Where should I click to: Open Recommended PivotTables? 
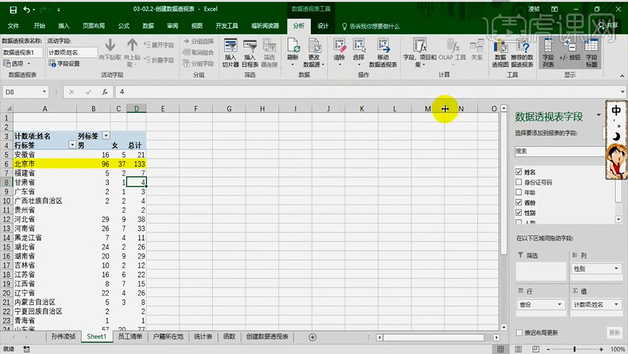pyautogui.click(x=522, y=53)
